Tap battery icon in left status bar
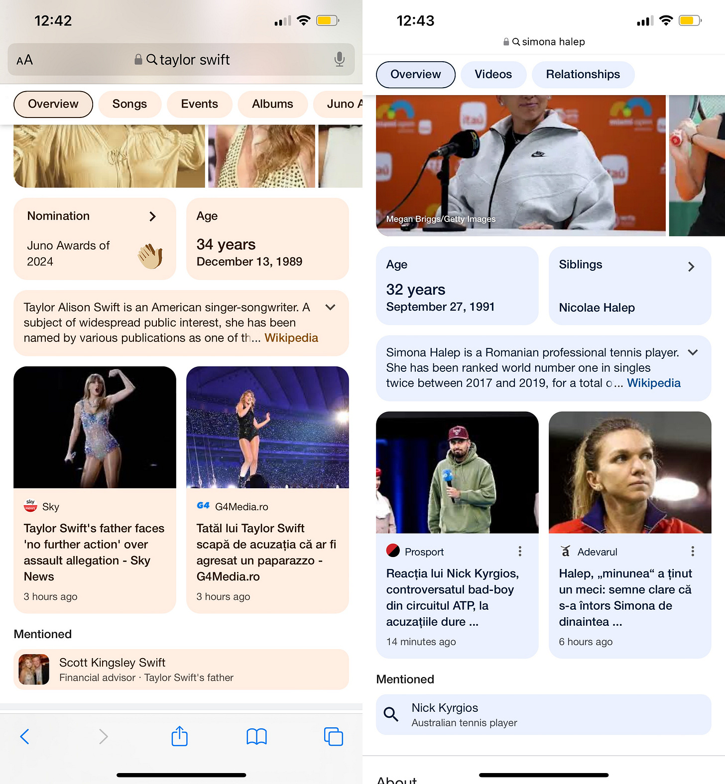This screenshot has height=784, width=725. [x=328, y=20]
